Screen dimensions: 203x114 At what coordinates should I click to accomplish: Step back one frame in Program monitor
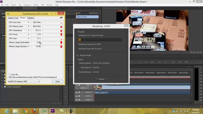click(146, 62)
